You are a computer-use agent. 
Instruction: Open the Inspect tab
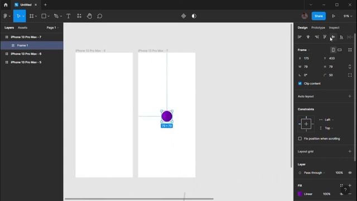(x=334, y=27)
